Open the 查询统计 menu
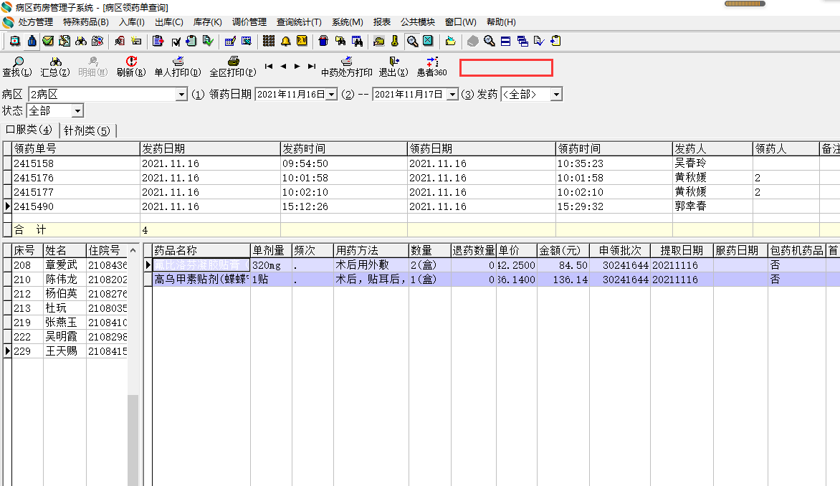The image size is (840, 486). pyautogui.click(x=299, y=22)
